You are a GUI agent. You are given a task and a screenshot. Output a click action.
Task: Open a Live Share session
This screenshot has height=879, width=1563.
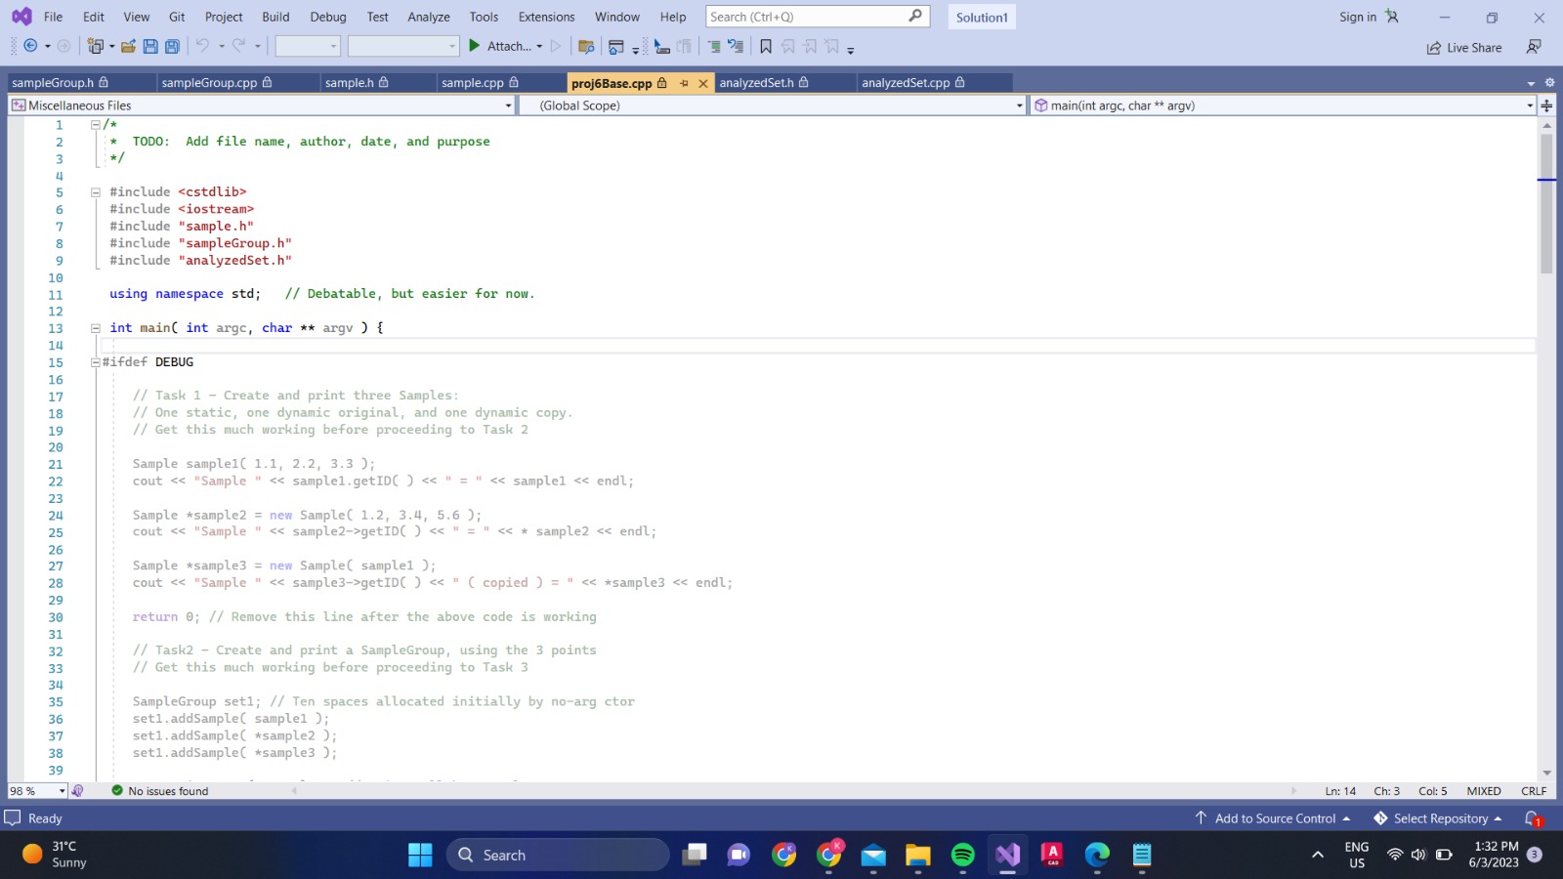tap(1463, 47)
